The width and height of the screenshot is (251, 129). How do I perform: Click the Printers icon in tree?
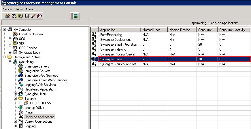(x=21, y=112)
